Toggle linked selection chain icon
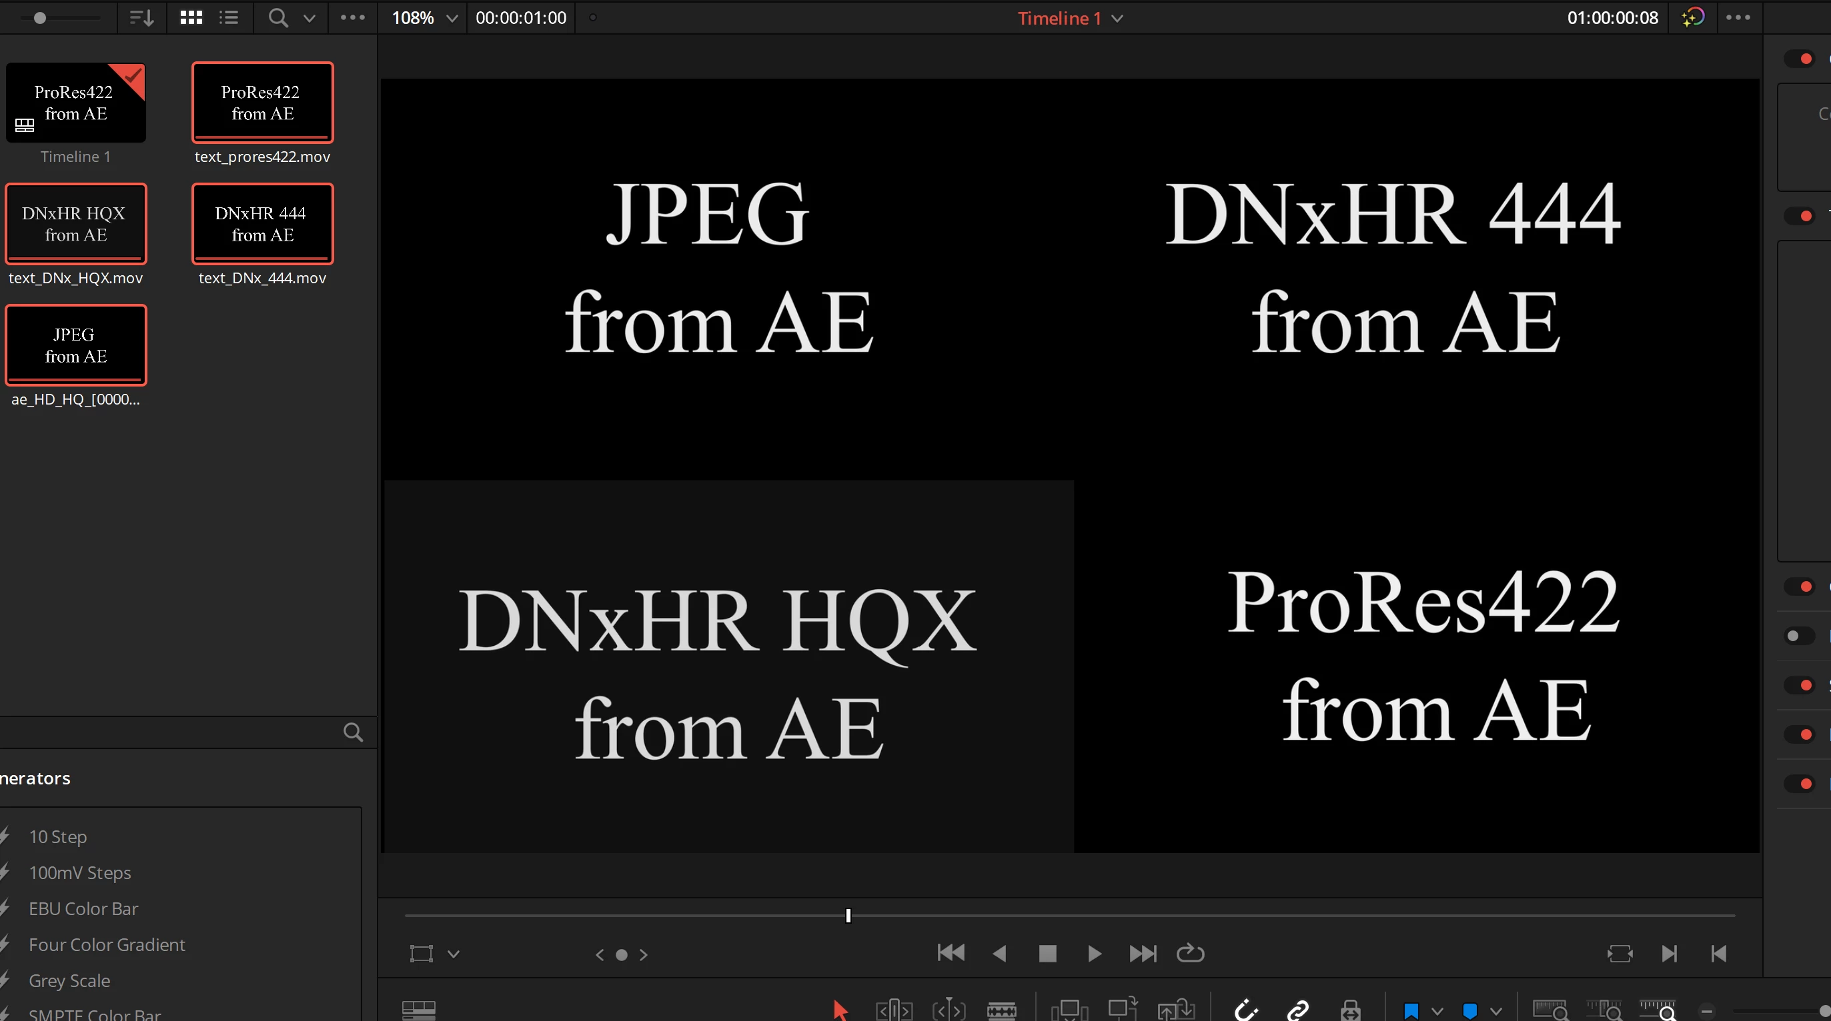1831x1021 pixels. pyautogui.click(x=1298, y=1009)
